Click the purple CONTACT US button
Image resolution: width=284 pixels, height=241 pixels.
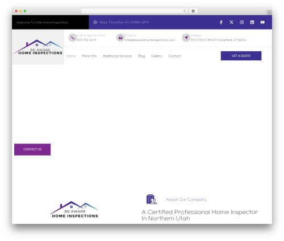click(32, 149)
